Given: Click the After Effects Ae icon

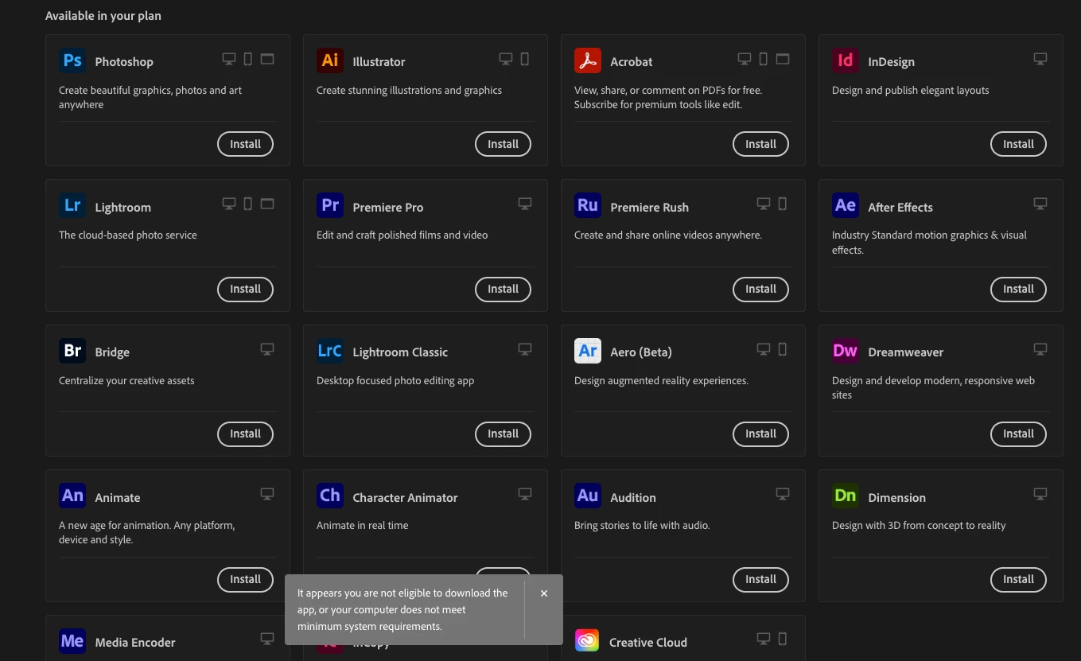Looking at the screenshot, I should 846,205.
